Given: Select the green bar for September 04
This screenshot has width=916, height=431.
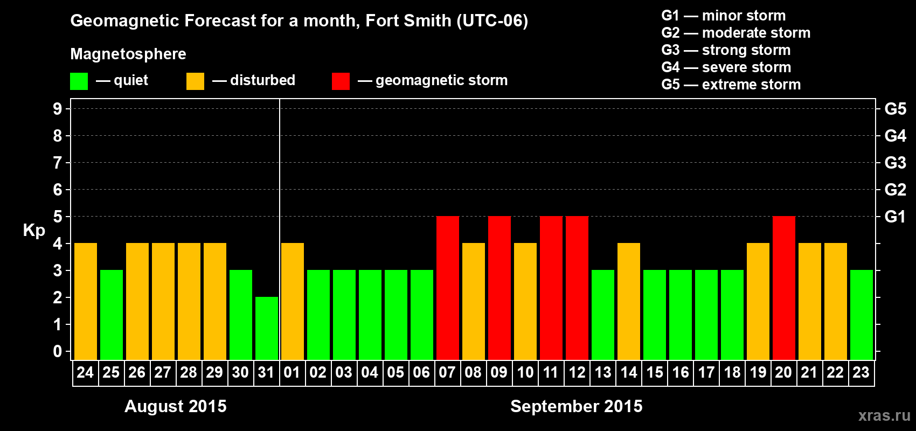Looking at the screenshot, I should 370,315.
